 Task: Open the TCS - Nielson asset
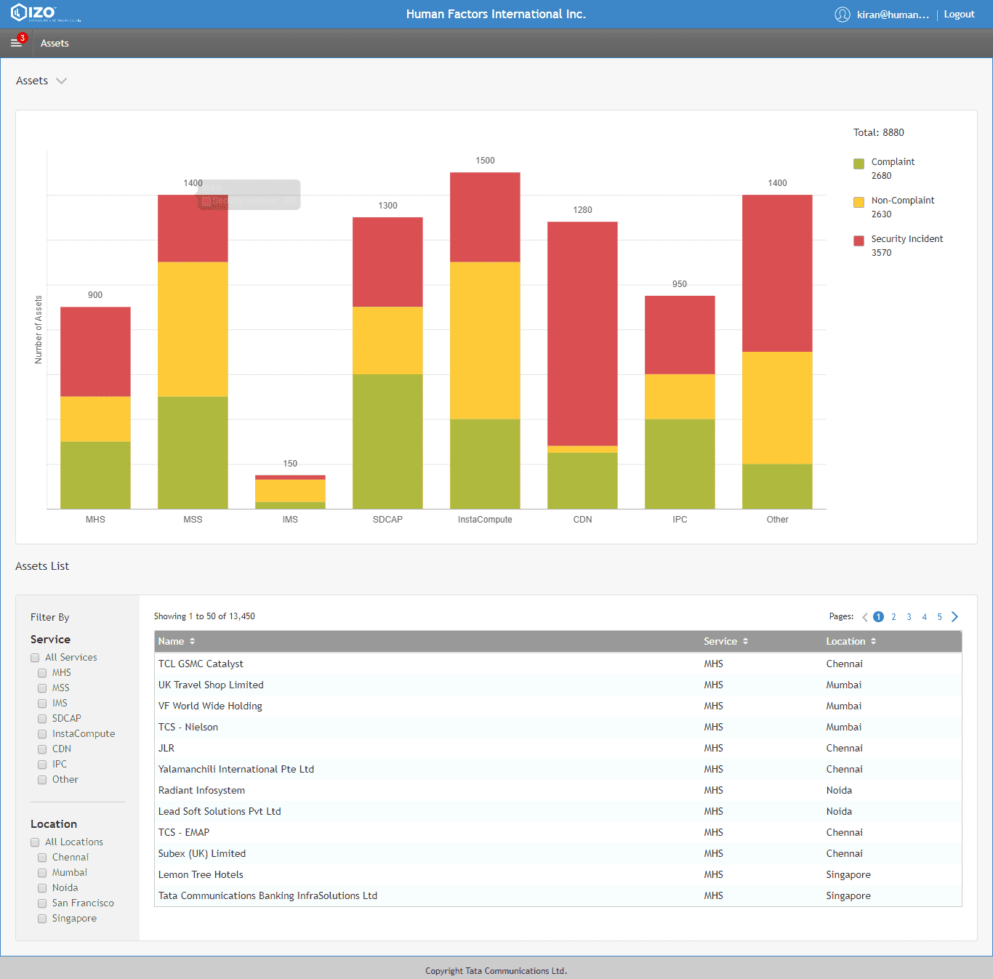click(558, 727)
